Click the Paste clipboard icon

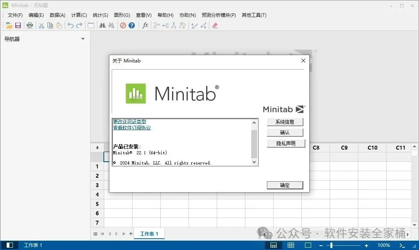[x=59, y=25]
